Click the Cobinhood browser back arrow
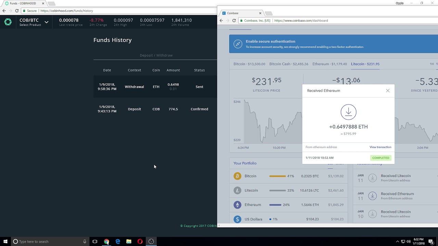The width and height of the screenshot is (438, 246). coord(4,11)
